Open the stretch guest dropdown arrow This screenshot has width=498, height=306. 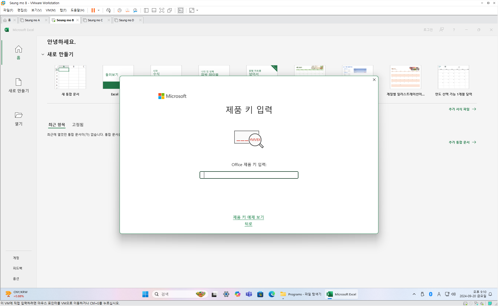click(197, 10)
